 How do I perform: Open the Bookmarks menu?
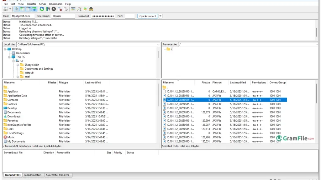(x=55, y=4)
